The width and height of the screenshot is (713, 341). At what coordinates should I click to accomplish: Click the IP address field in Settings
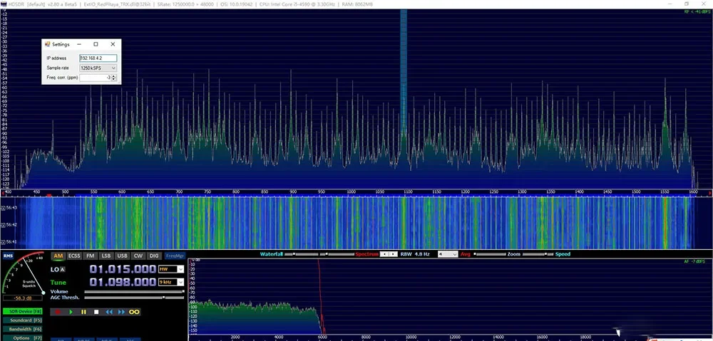98,58
